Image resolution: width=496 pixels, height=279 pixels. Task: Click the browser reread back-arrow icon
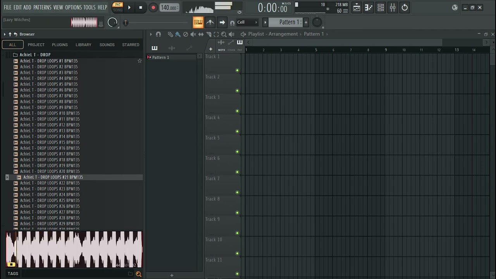tap(15, 34)
